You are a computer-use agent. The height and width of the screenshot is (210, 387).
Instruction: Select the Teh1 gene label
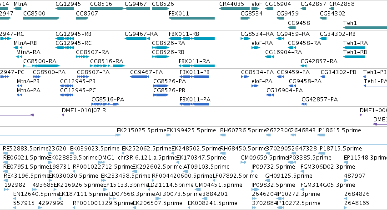pyautogui.click(x=350, y=23)
